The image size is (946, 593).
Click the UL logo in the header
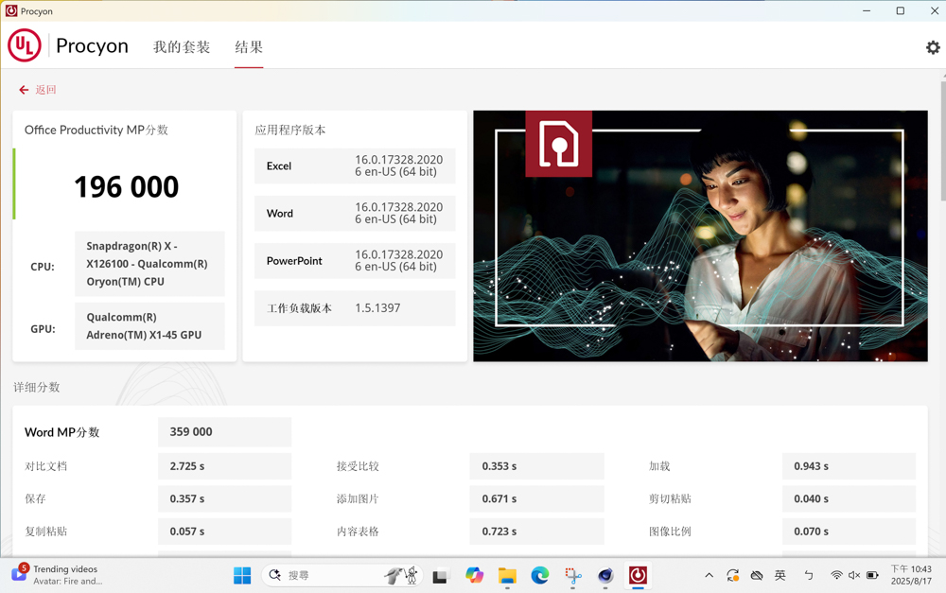25,45
